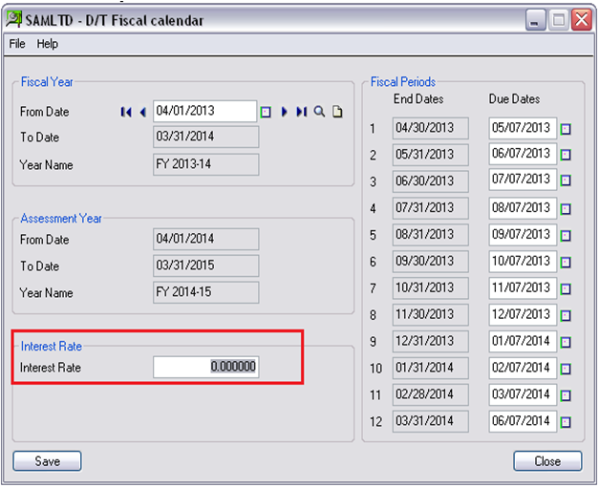Screen dimensions: 599x488
Task: Click the SAMLTD window title icon
Action: tap(14, 19)
